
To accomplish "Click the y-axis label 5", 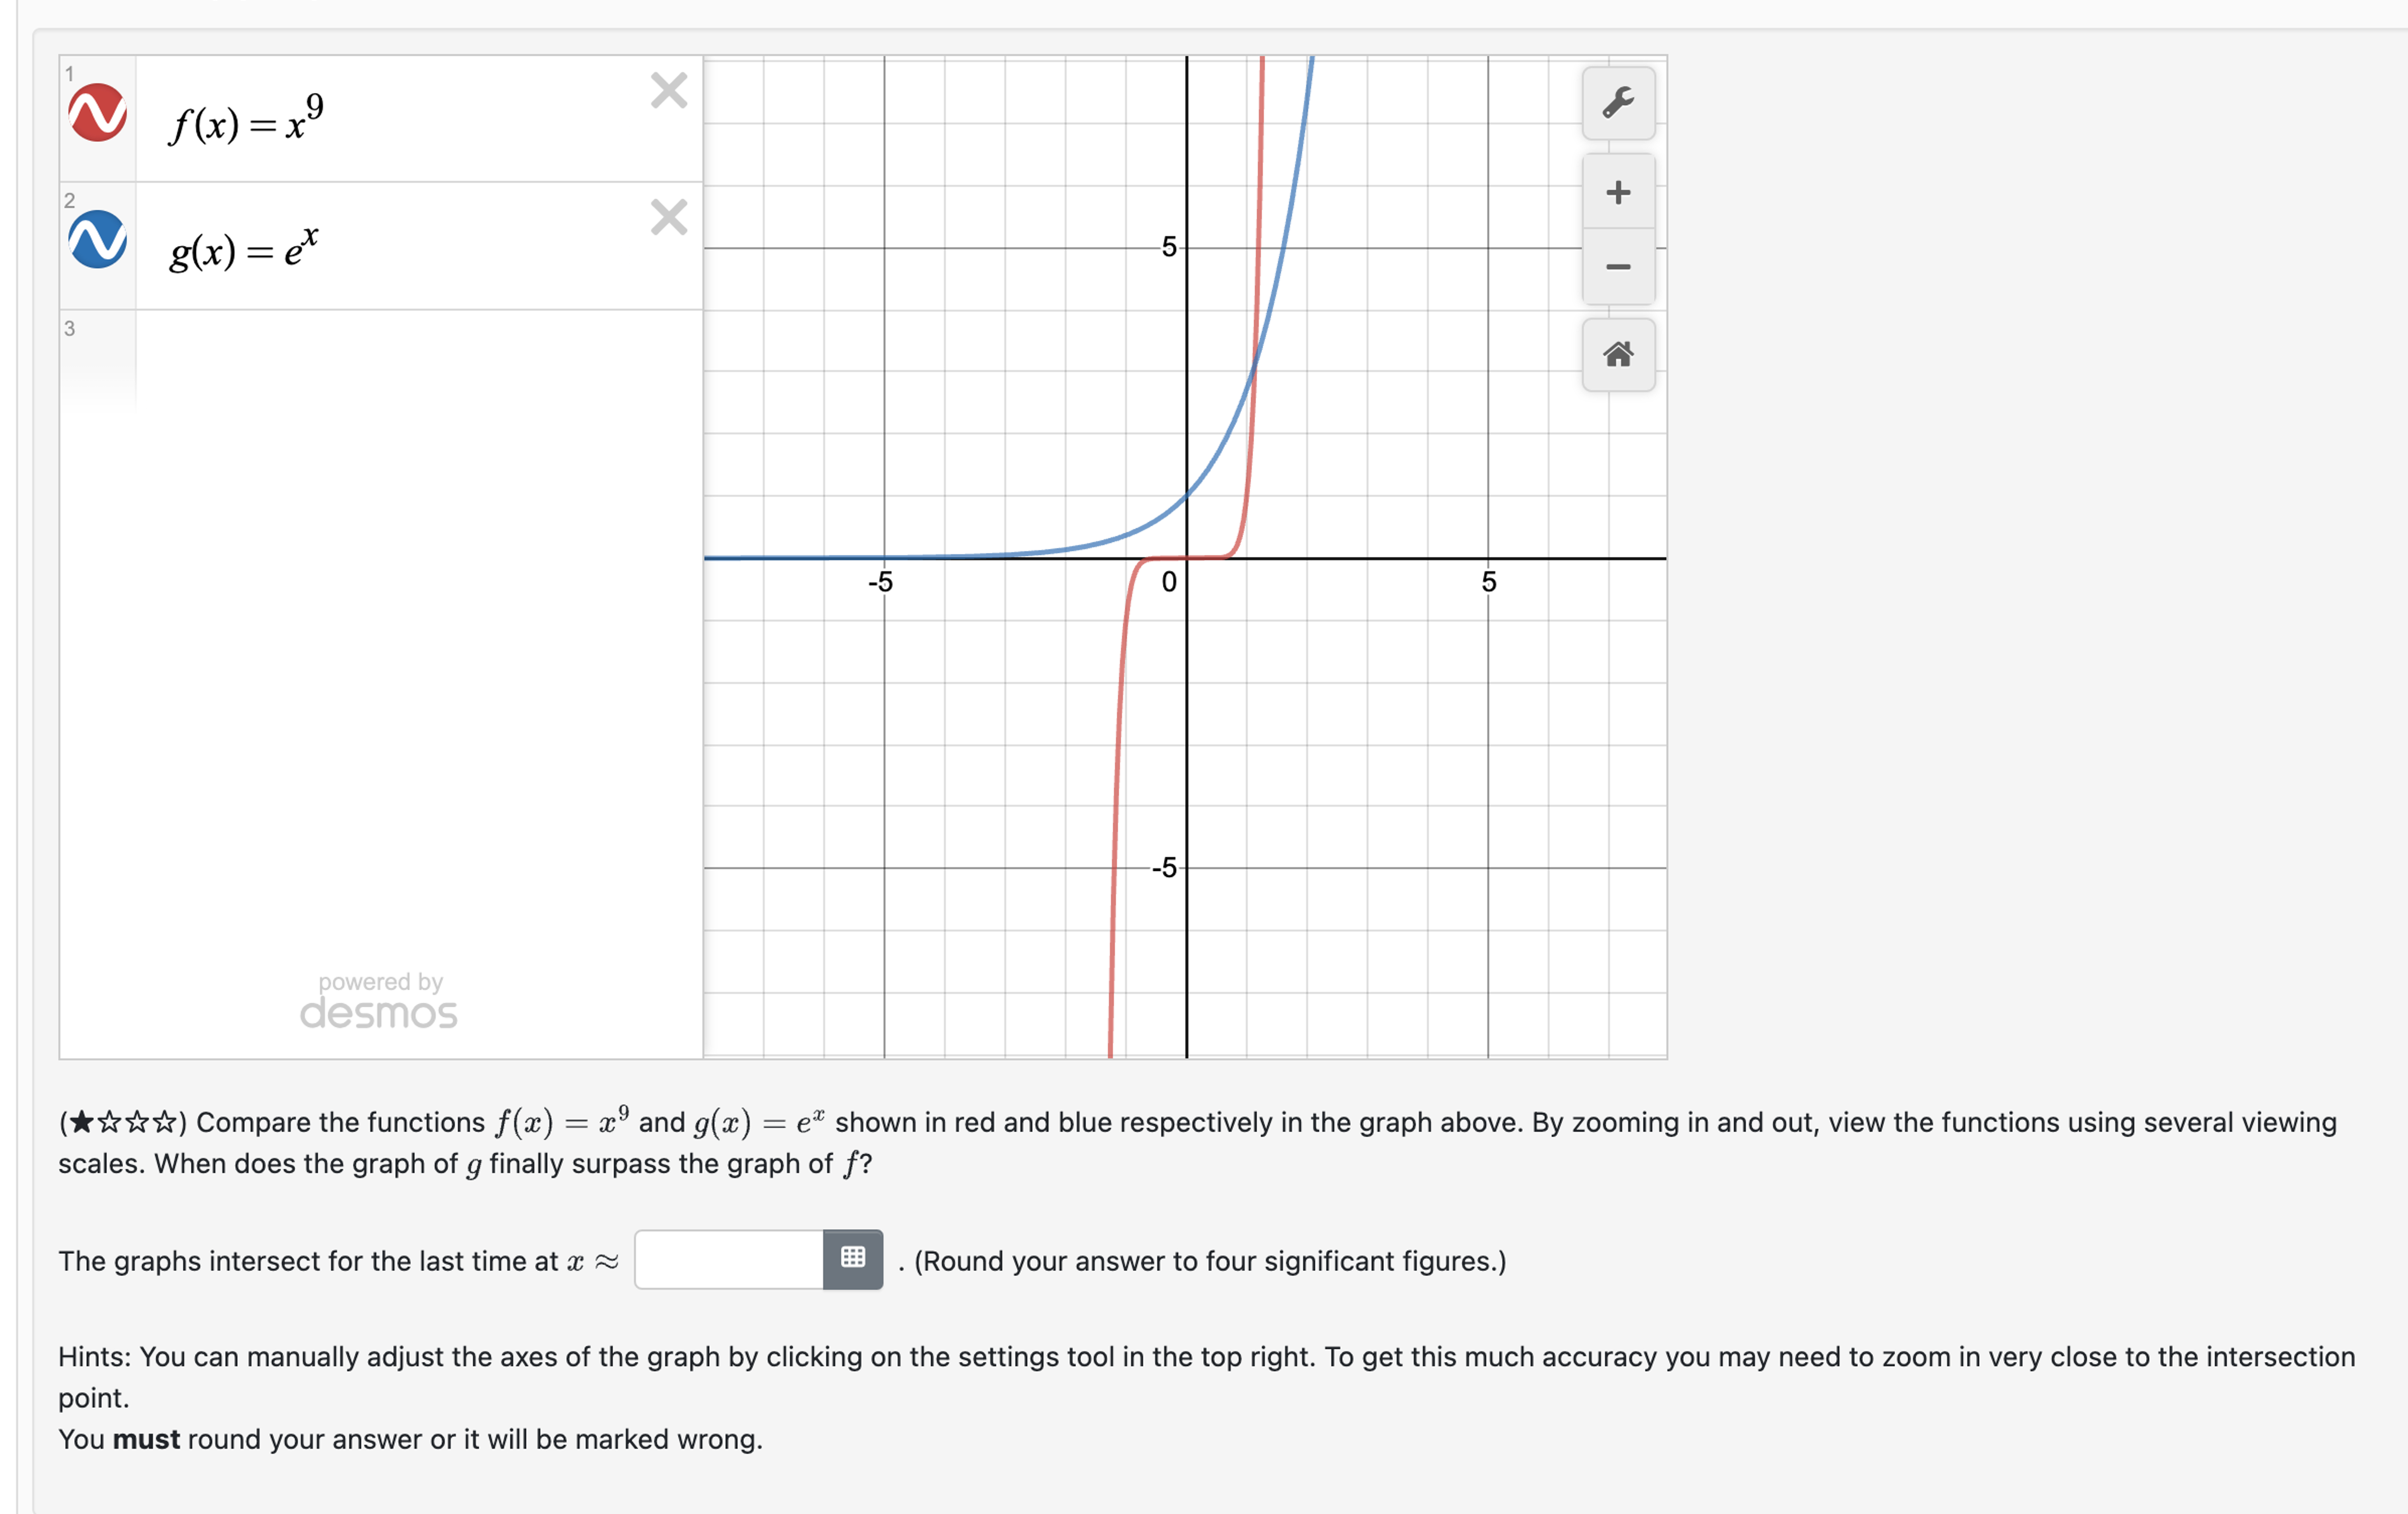I will pos(1169,247).
